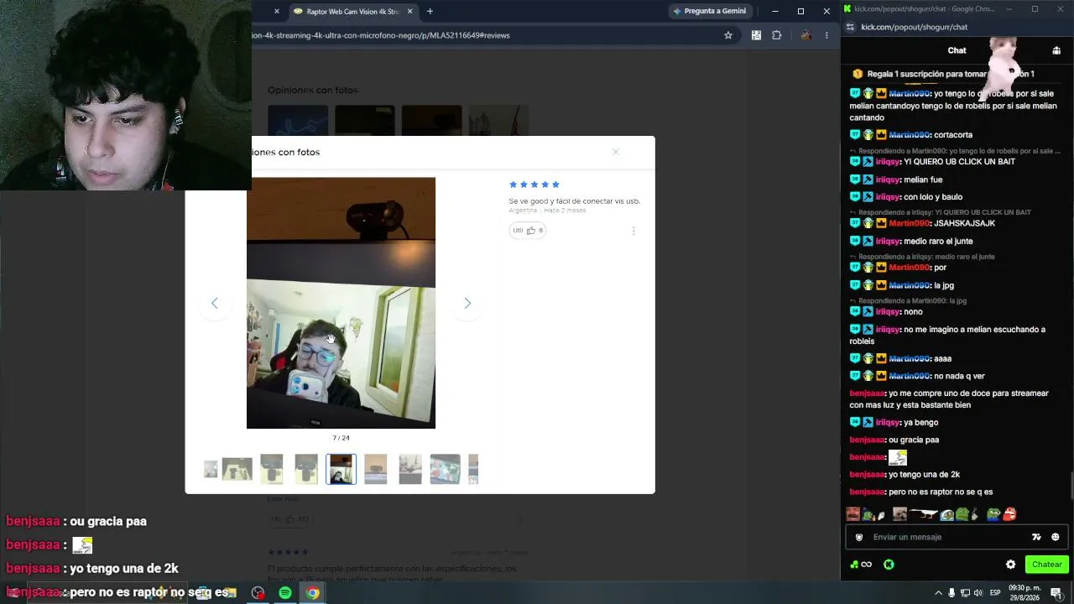Open Chrome from the taskbar
Screen dimensions: 1074x604
[x=312, y=593]
